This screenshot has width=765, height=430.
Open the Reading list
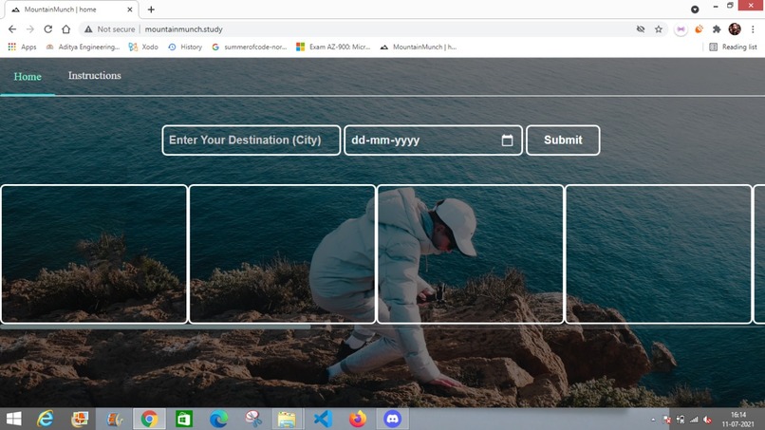point(734,47)
